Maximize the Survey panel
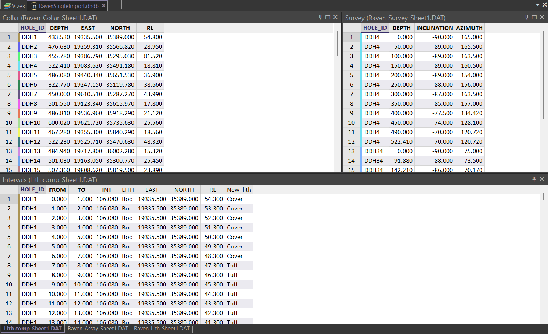This screenshot has height=334, width=548. click(534, 17)
